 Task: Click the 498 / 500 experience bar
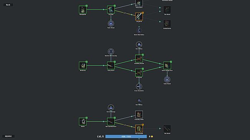tap(126, 137)
